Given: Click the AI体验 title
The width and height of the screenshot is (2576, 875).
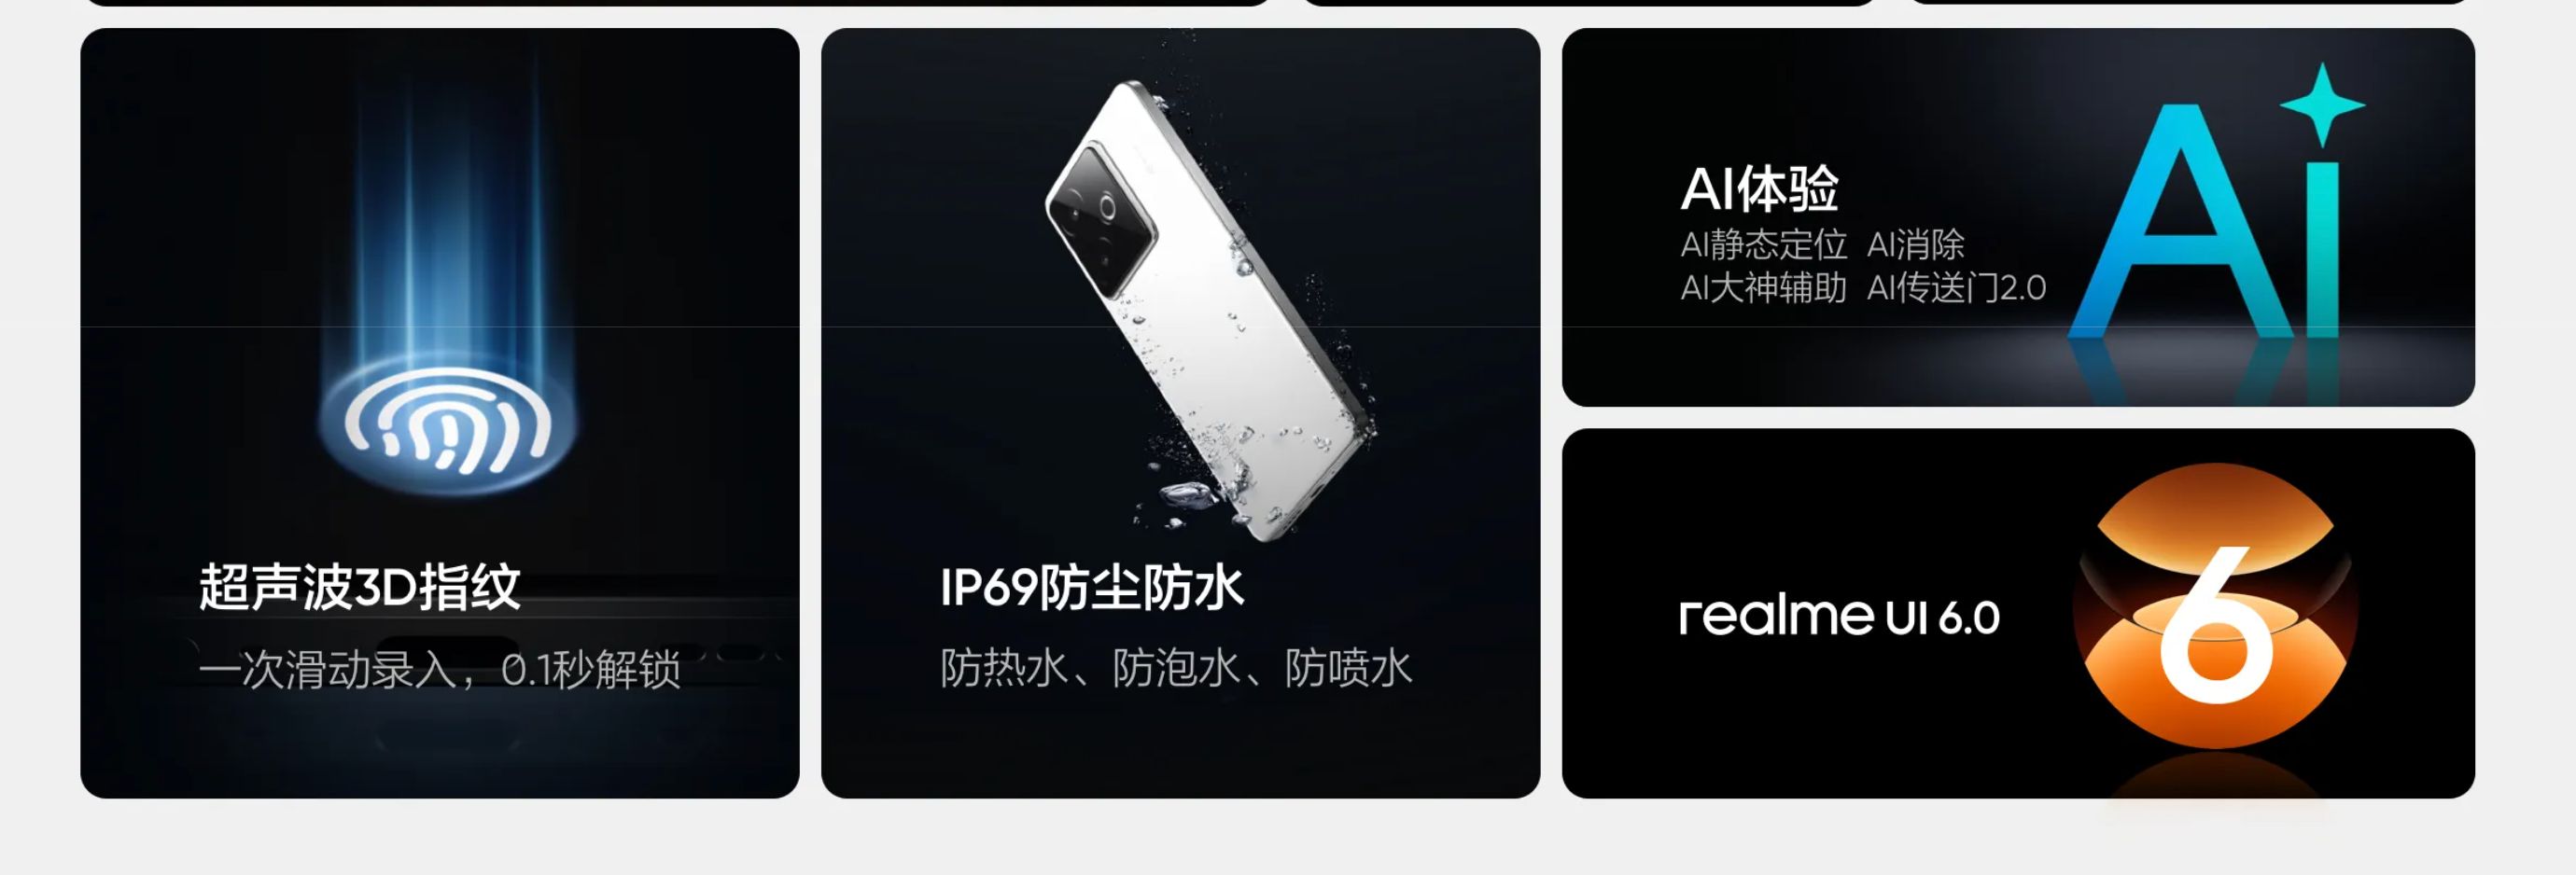Looking at the screenshot, I should point(1759,189).
